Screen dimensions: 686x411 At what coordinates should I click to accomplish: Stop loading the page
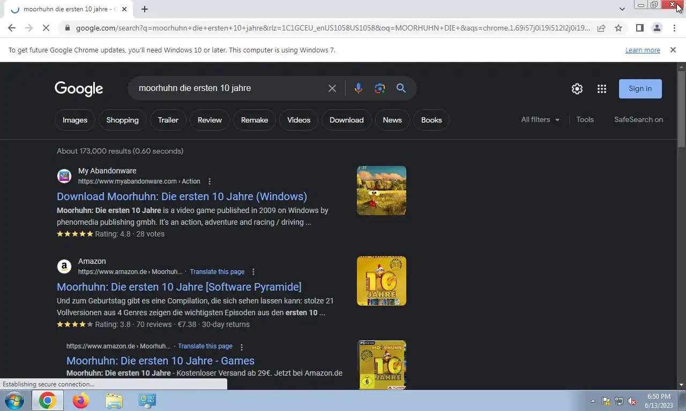click(46, 28)
